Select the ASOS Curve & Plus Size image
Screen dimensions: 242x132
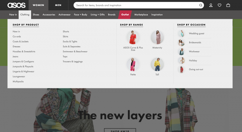(x=133, y=37)
